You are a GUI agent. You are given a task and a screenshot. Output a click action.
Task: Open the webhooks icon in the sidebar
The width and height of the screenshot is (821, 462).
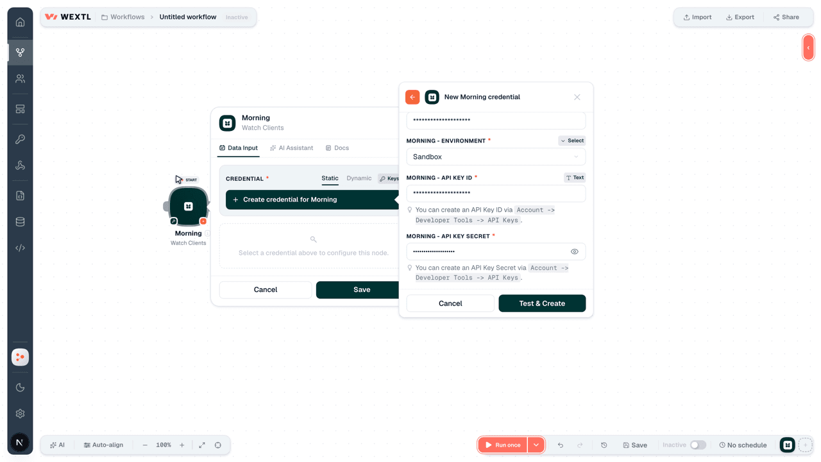click(x=20, y=166)
